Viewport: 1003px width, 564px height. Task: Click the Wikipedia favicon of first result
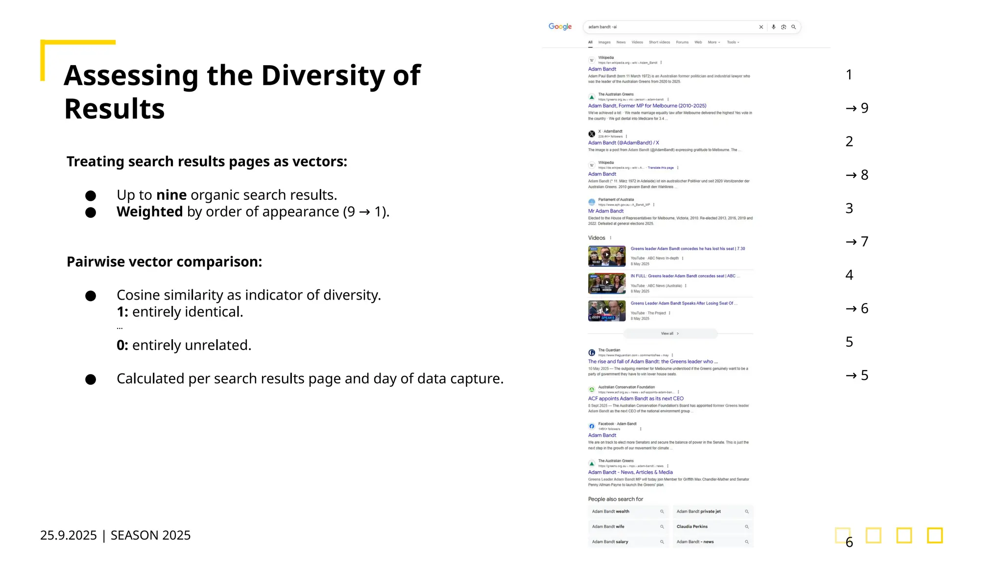tap(592, 60)
